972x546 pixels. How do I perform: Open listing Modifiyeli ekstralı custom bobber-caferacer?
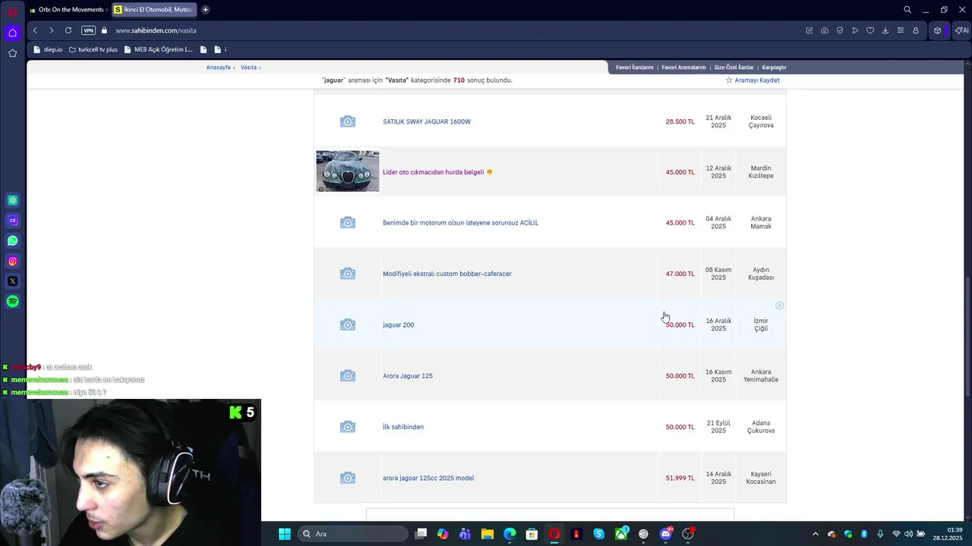click(x=447, y=274)
